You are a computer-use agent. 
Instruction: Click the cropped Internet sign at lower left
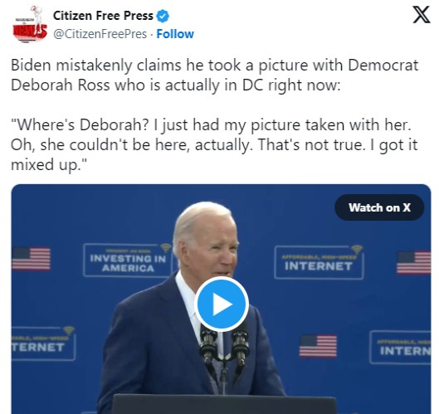click(43, 343)
